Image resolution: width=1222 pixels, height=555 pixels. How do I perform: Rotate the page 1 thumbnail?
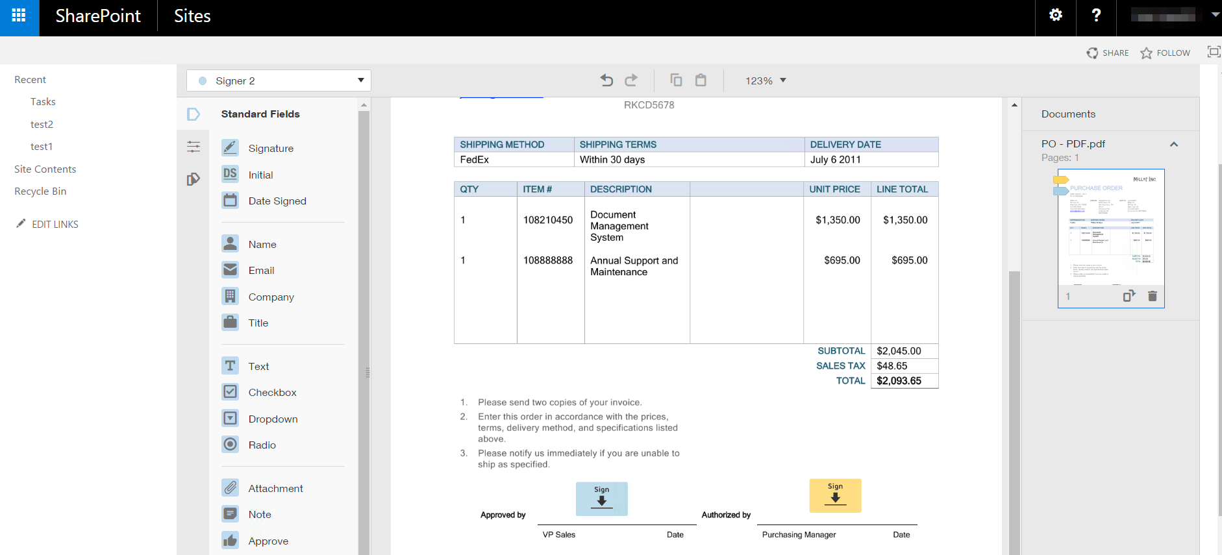pos(1129,296)
